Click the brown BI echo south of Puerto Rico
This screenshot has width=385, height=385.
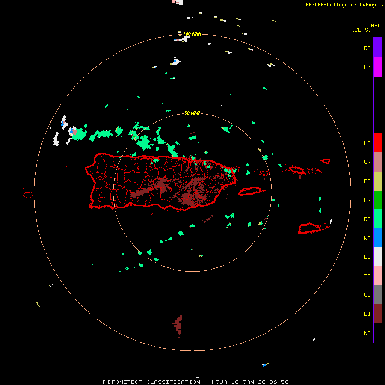[x=178, y=326]
